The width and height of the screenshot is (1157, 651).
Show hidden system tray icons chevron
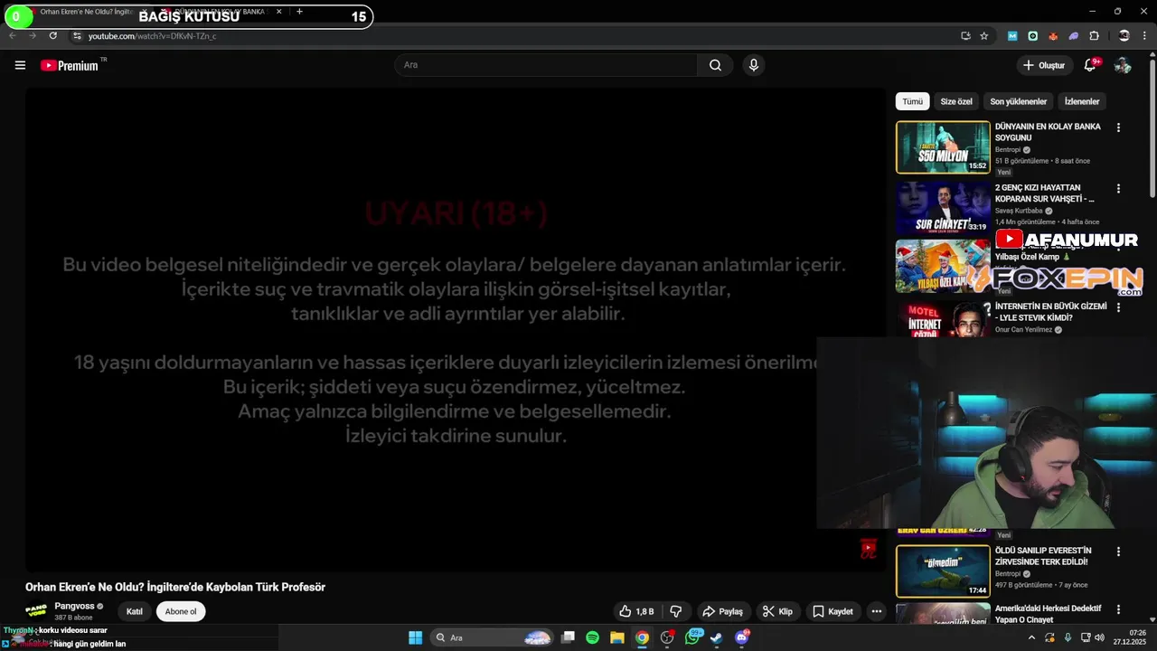pos(1031,637)
